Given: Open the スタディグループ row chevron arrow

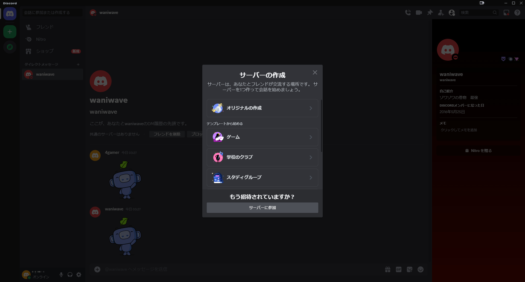Looking at the screenshot, I should 311,178.
